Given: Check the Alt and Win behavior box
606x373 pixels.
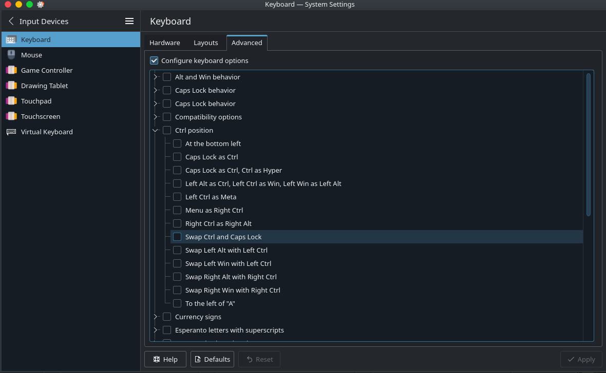Looking at the screenshot, I should [167, 77].
